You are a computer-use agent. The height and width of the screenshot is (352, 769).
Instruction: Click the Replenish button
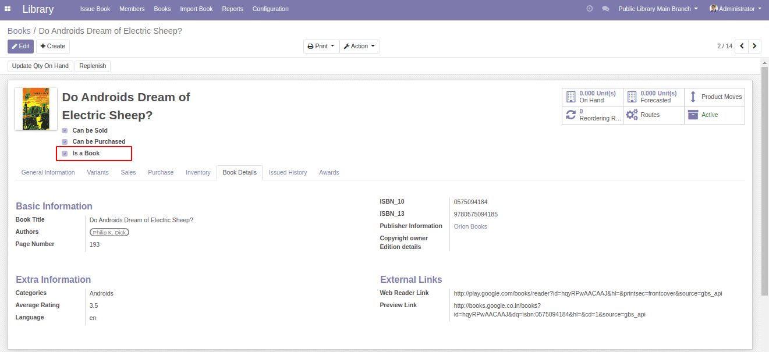(93, 66)
